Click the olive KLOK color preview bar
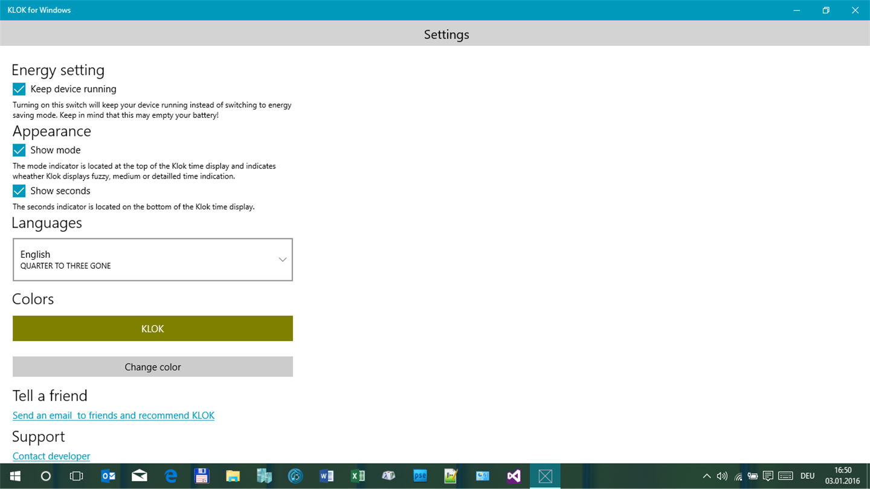 click(153, 328)
